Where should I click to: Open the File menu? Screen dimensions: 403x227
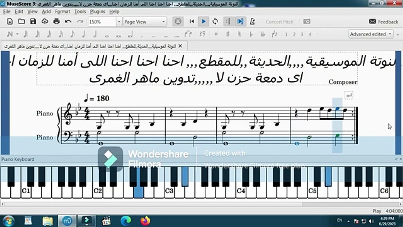[7, 11]
